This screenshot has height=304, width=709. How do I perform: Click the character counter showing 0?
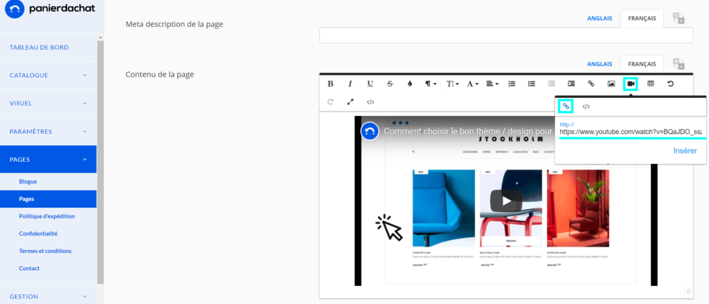pyautogui.click(x=689, y=292)
